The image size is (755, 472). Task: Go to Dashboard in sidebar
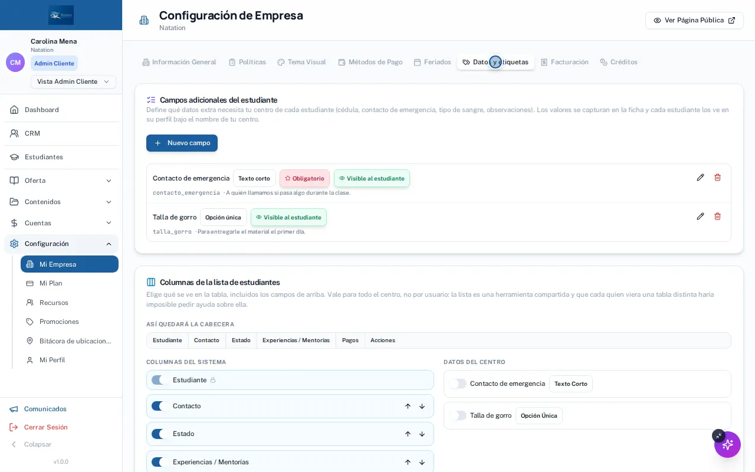[61, 110]
